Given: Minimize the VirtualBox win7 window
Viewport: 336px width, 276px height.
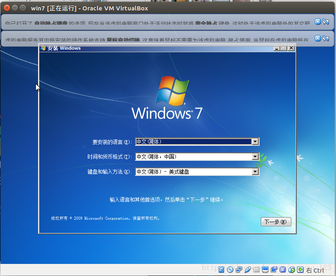Looking at the screenshot, I should pos(15,8).
